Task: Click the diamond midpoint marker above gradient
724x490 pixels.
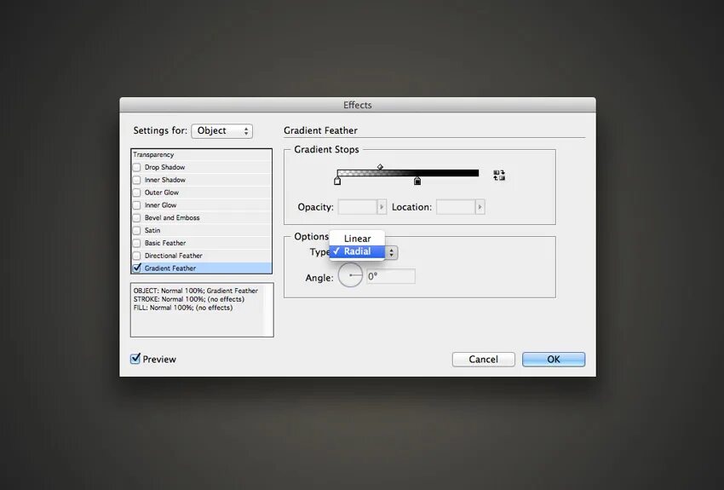Action: pyautogui.click(x=380, y=167)
